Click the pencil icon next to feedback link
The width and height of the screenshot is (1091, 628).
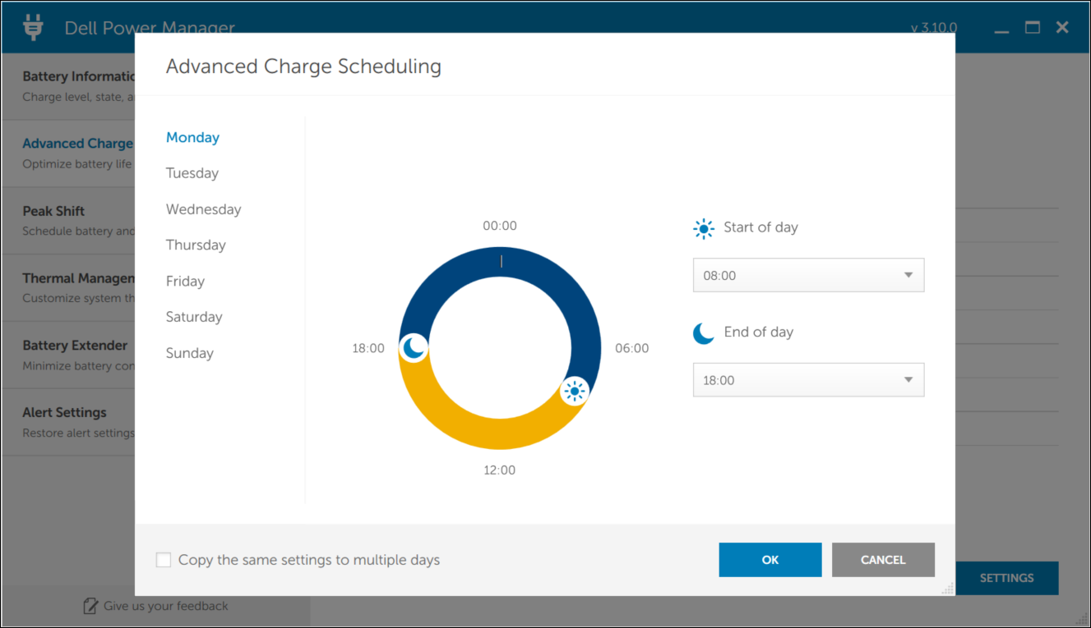point(89,605)
